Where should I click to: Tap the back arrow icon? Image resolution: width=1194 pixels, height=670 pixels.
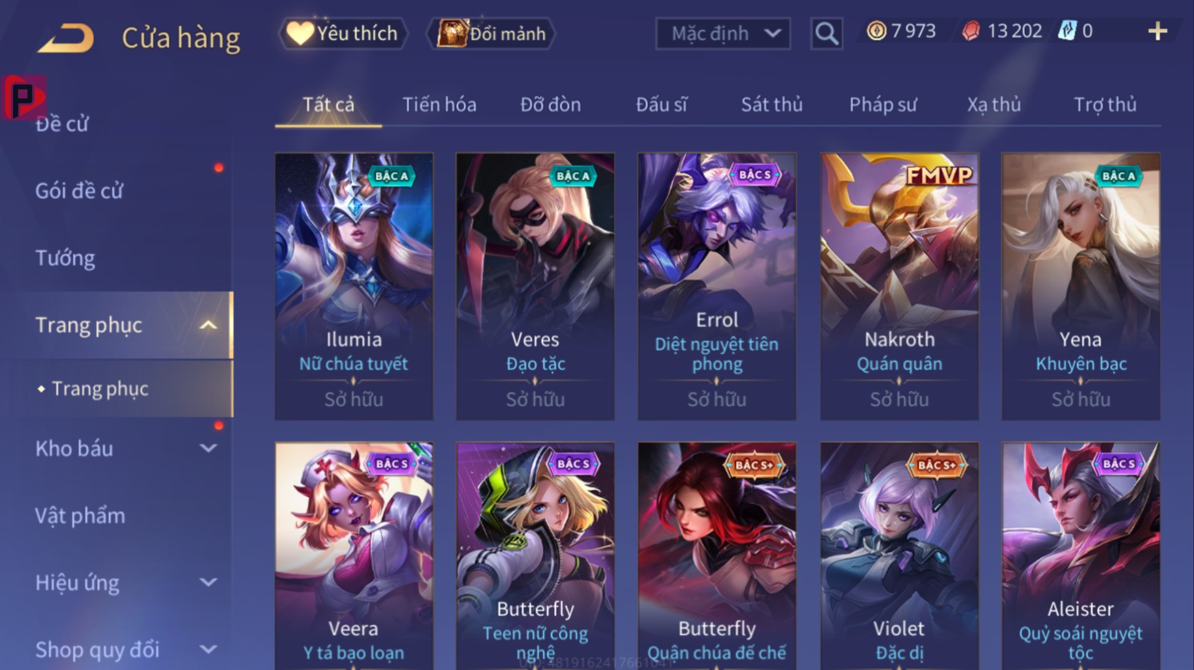click(66, 37)
